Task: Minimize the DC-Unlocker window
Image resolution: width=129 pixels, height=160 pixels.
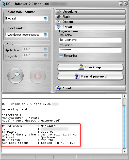Action: tap(121, 4)
